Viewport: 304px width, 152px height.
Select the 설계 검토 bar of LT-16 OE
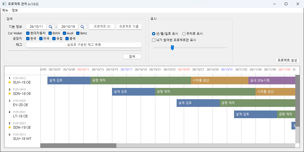click(256, 114)
